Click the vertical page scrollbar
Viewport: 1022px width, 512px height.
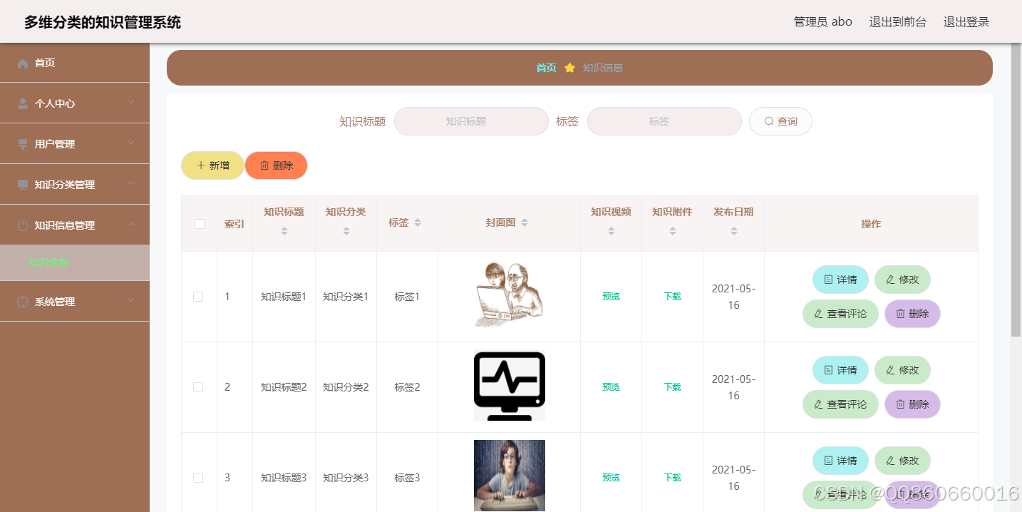[x=1016, y=189]
